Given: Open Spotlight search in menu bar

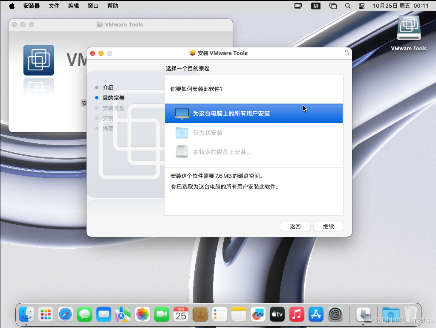Looking at the screenshot, I should [x=348, y=6].
